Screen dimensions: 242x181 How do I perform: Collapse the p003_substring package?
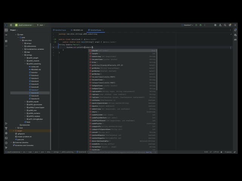coord(25,64)
